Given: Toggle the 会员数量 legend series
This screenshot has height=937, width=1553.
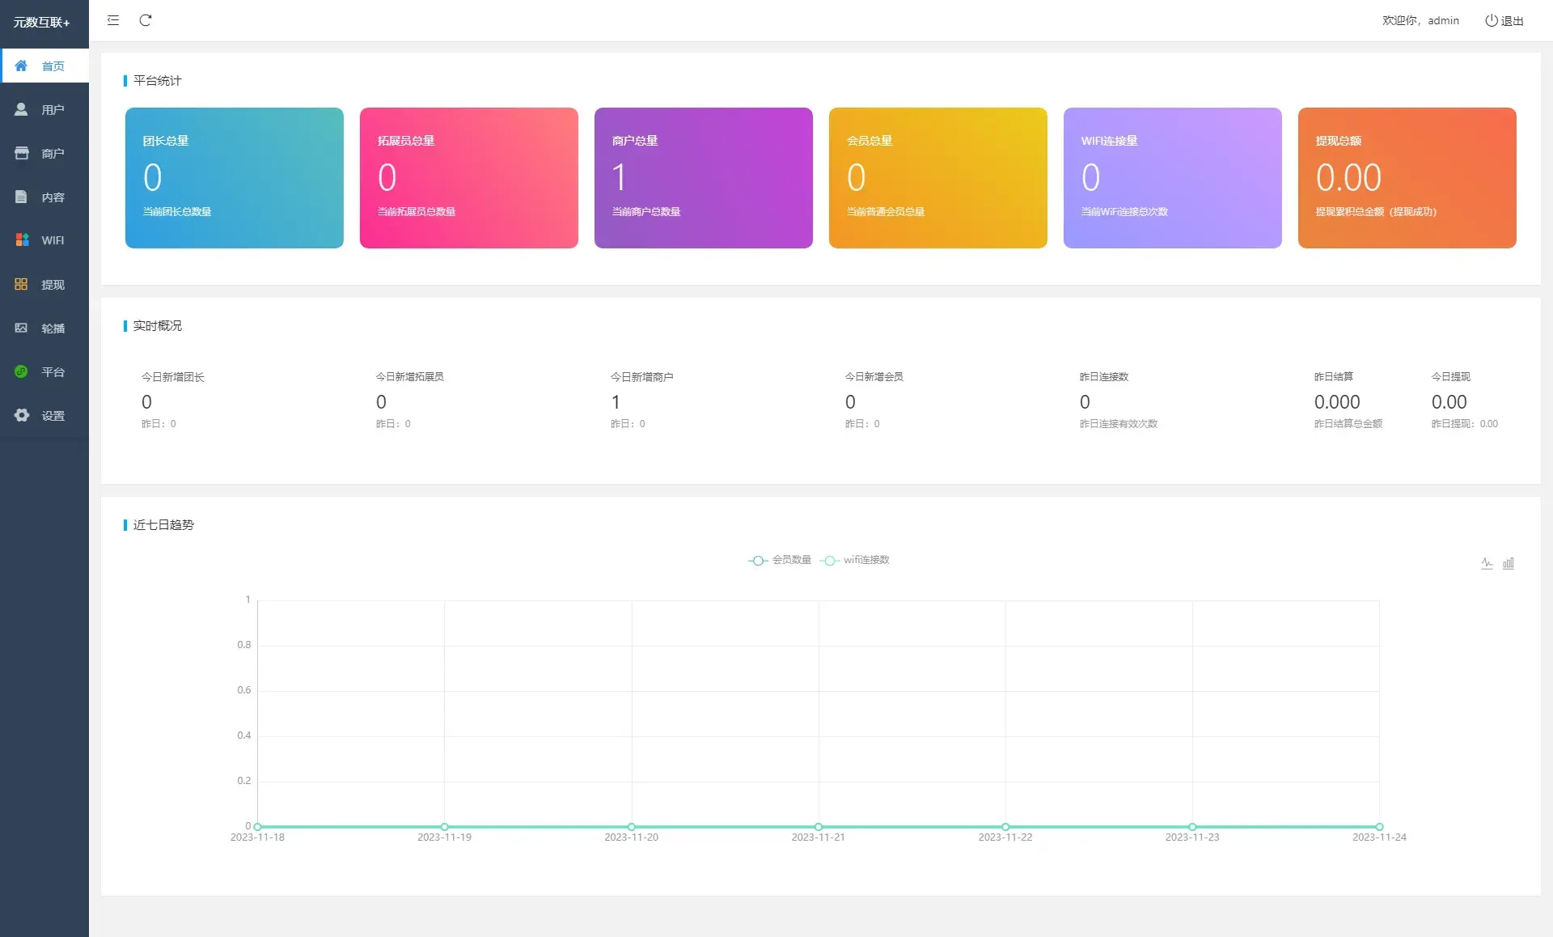Looking at the screenshot, I should coord(780,560).
